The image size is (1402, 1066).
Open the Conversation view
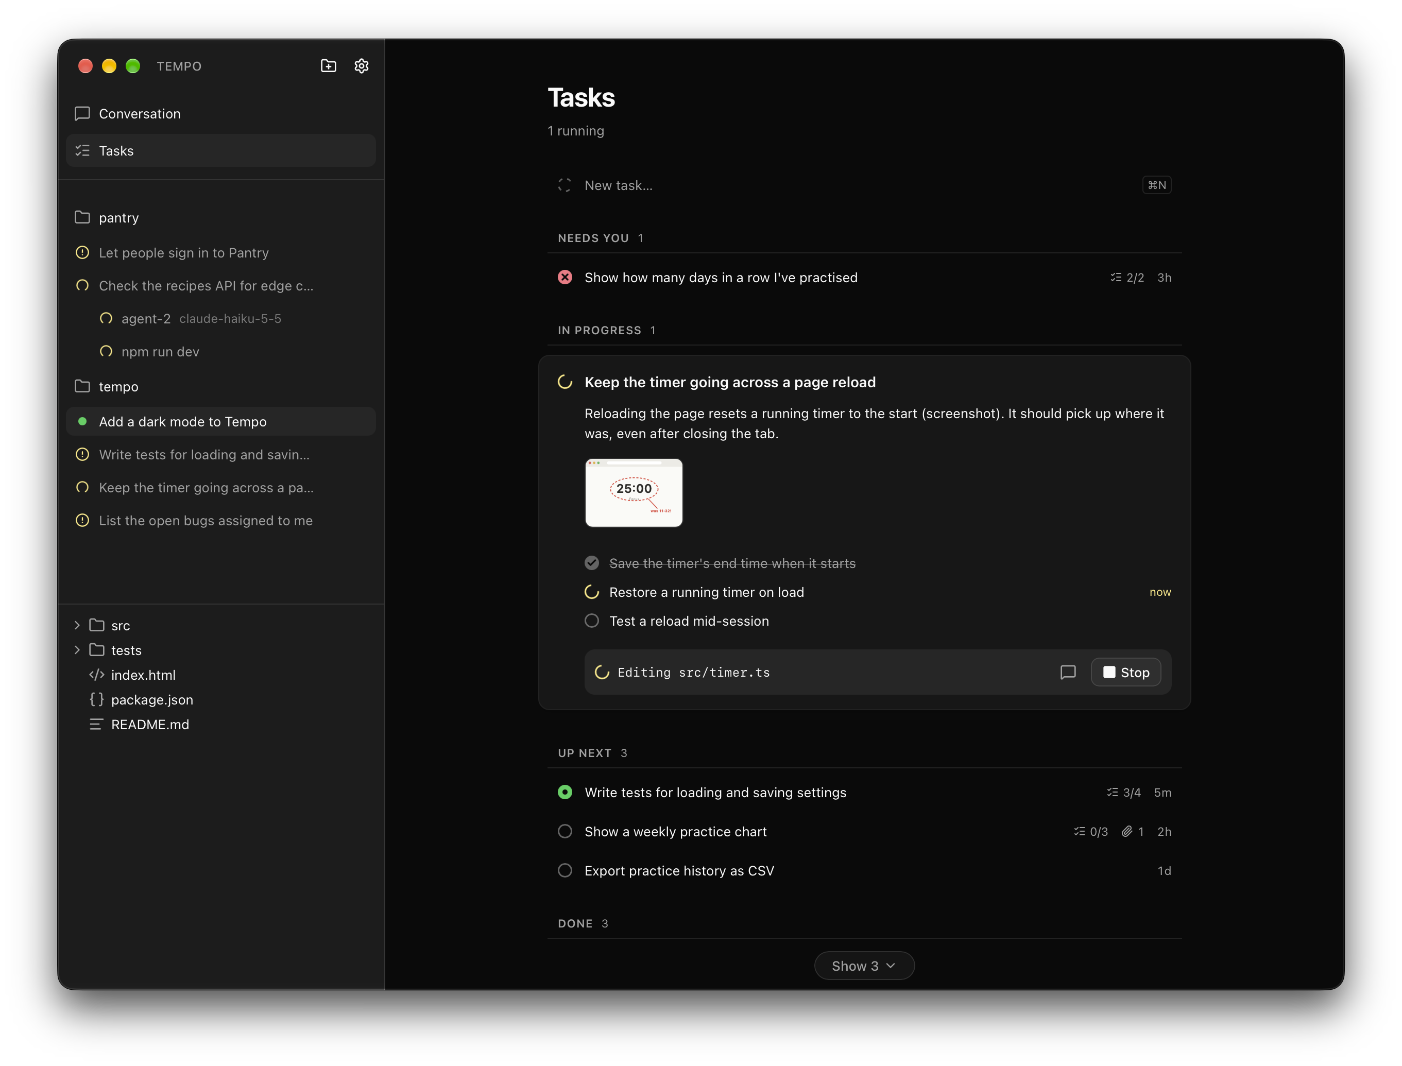(x=221, y=114)
